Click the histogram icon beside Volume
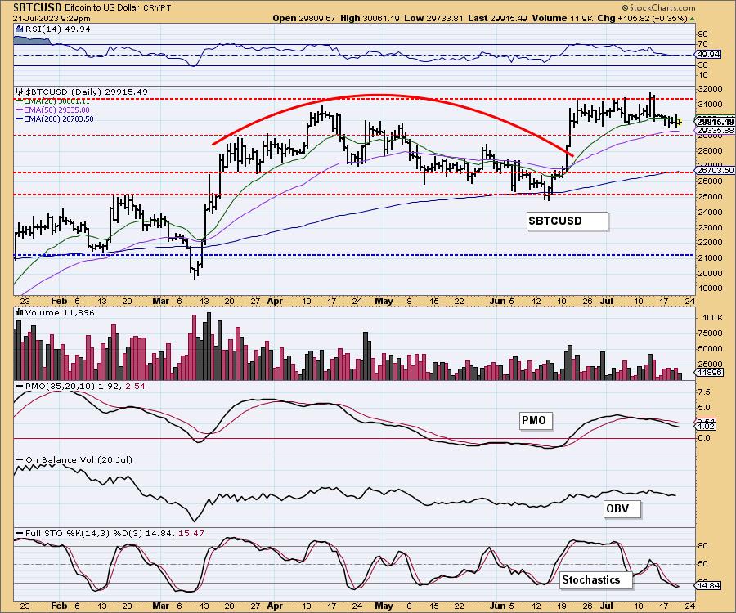Image resolution: width=736 pixels, height=613 pixels. 20,313
